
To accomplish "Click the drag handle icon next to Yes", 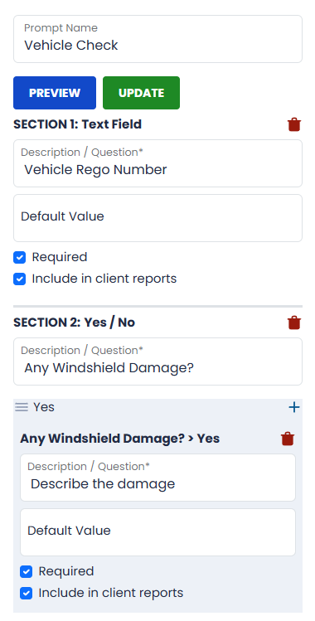I will 22,407.
